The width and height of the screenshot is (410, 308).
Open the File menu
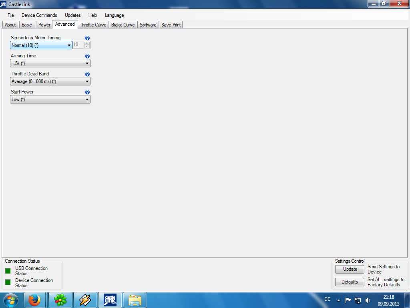tap(11, 15)
